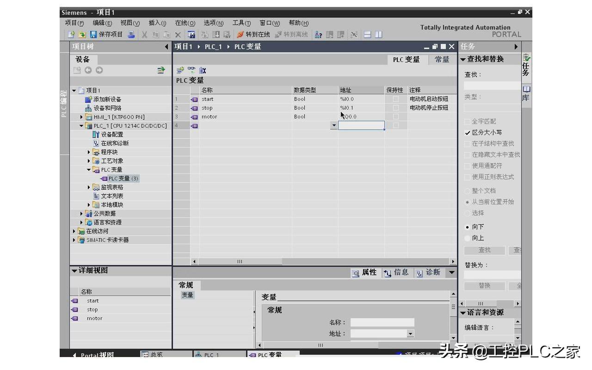Click the name (名称) field in properties

click(382, 322)
